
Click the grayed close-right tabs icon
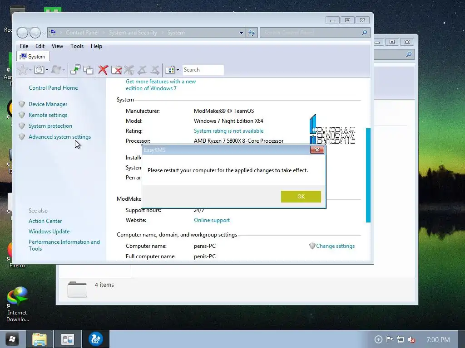tap(155, 70)
